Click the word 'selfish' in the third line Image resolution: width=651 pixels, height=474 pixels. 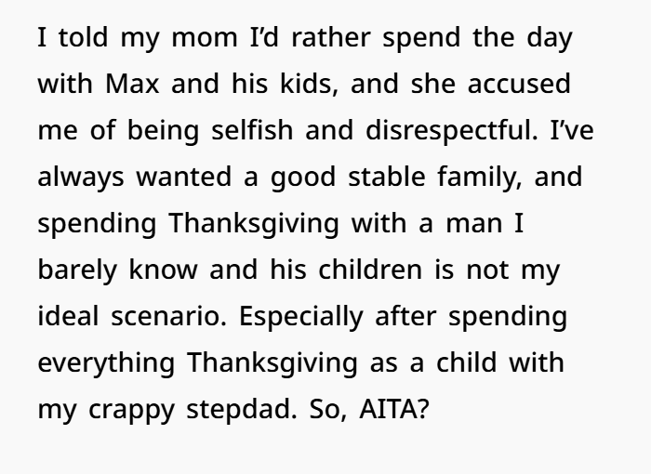pos(252,130)
